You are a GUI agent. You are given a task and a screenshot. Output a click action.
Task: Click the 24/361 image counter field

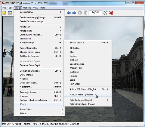[95, 13]
